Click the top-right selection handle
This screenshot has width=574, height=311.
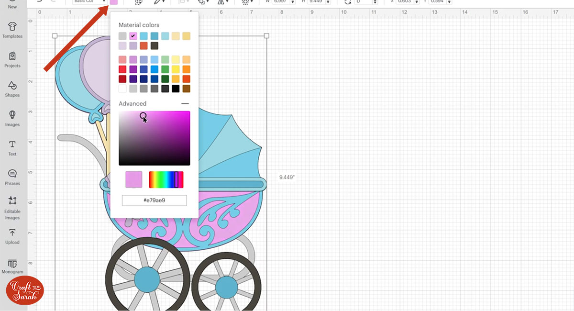tap(266, 36)
